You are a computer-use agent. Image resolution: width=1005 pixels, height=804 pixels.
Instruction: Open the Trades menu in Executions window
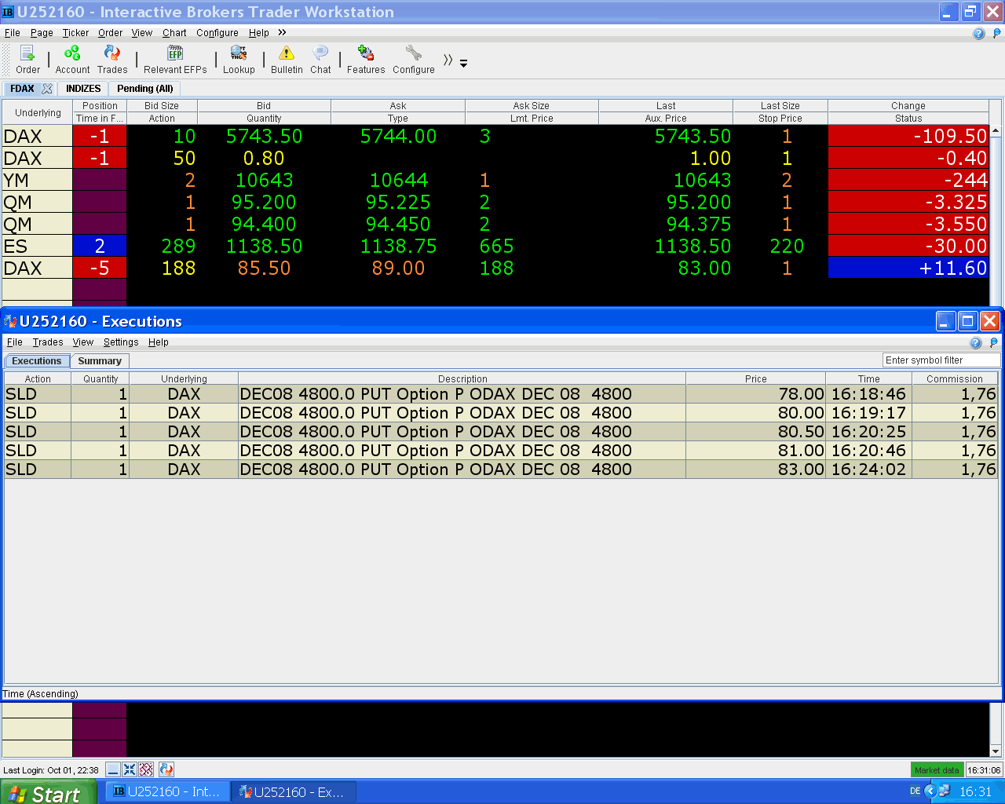[48, 342]
